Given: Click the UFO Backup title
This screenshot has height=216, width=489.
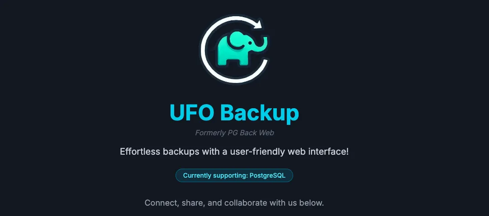Looking at the screenshot, I should click(234, 112).
